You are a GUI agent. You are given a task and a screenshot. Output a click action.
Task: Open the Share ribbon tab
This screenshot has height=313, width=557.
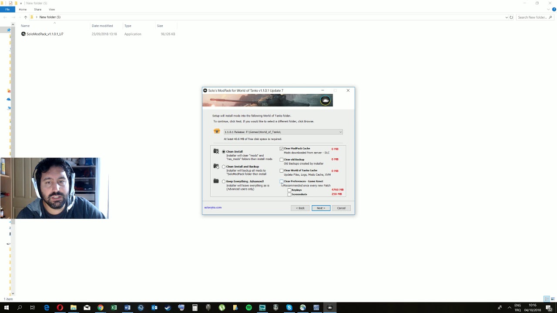tap(38, 10)
